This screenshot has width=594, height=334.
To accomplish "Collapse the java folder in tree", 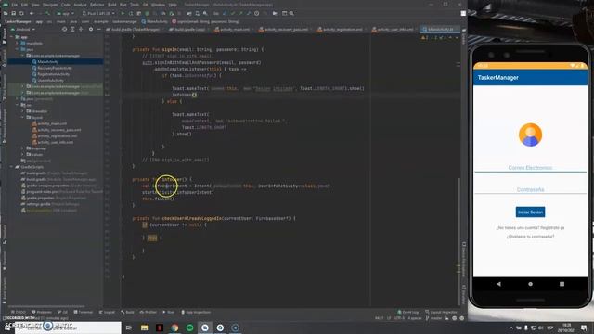I will click(17, 49).
